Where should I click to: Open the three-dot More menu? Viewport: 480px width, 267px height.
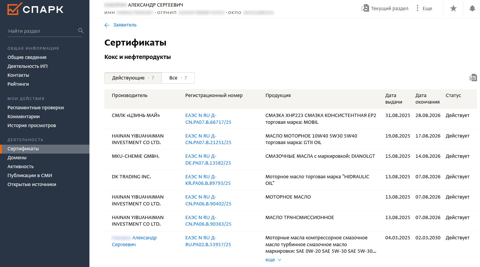[417, 8]
